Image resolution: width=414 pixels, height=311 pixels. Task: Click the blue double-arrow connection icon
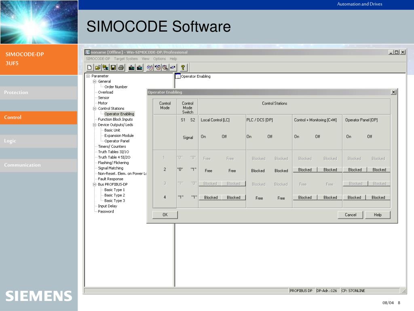tap(173, 68)
